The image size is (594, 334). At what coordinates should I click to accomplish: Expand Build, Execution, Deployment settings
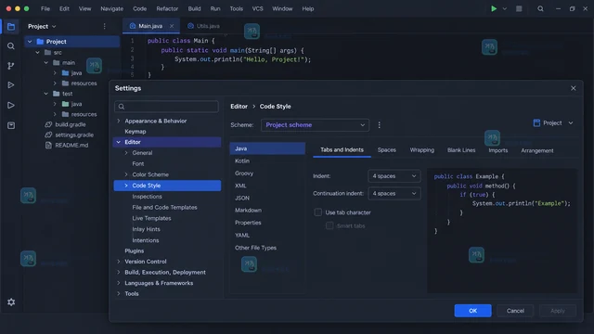[119, 272]
